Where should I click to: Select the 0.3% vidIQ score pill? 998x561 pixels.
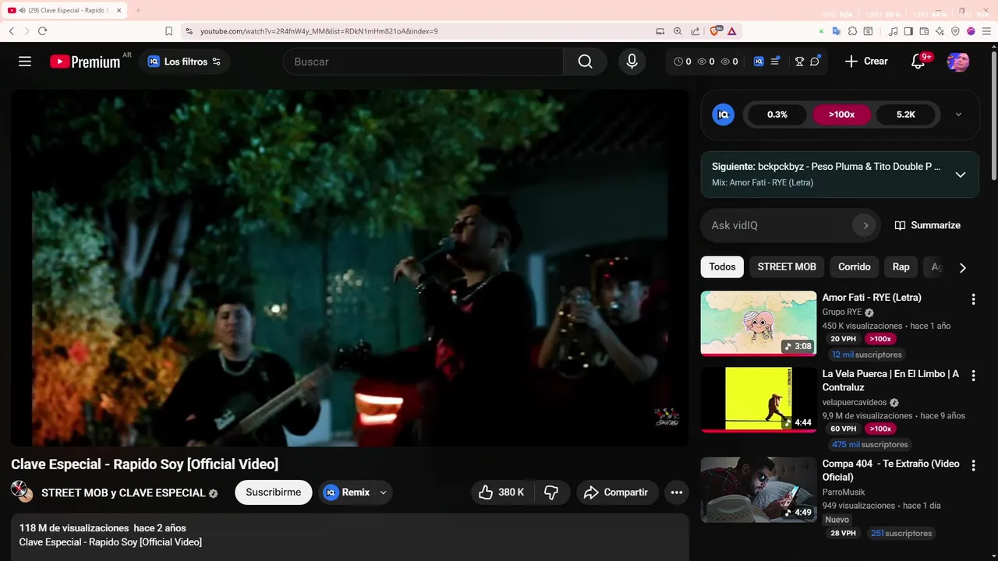click(777, 115)
